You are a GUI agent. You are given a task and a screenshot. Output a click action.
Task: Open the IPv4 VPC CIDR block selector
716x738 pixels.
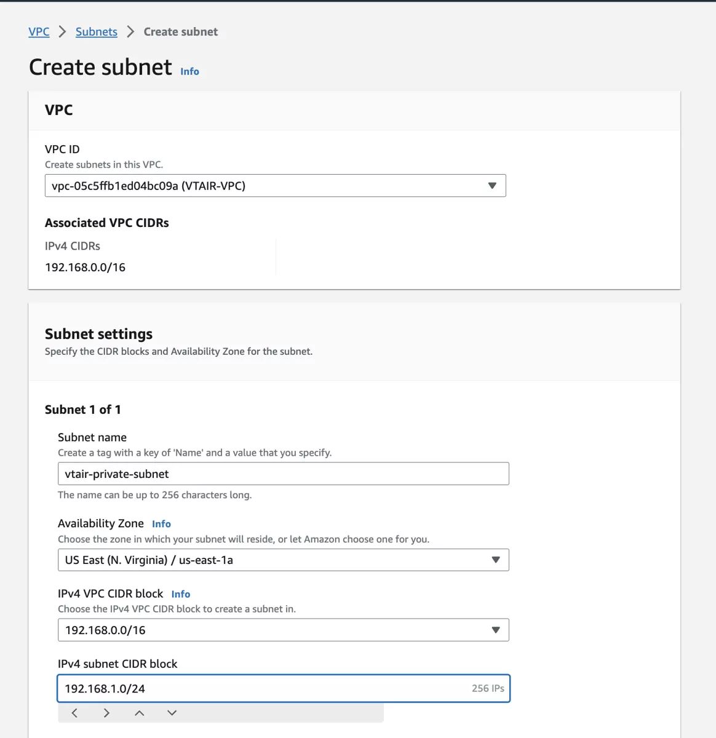283,629
